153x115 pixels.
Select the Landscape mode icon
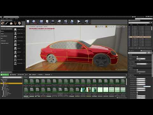click(11, 23)
